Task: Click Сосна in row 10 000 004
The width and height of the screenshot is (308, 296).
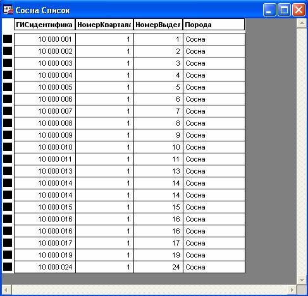Action: coord(214,75)
